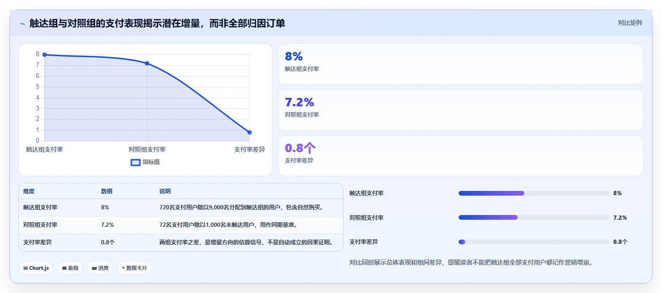Click table data cell 7.2%
This screenshot has height=293, width=662.
coord(107,225)
